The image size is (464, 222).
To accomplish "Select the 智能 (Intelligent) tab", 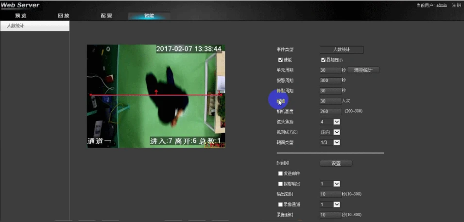I will (149, 16).
